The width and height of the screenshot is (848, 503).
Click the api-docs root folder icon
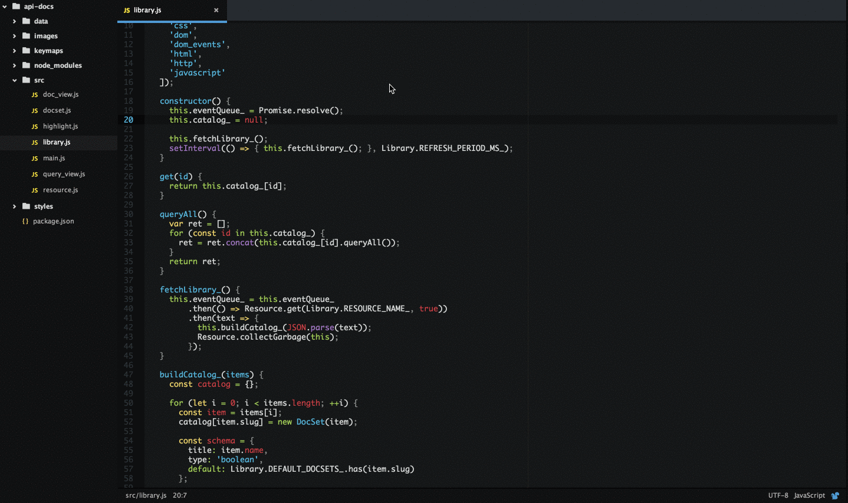[16, 6]
